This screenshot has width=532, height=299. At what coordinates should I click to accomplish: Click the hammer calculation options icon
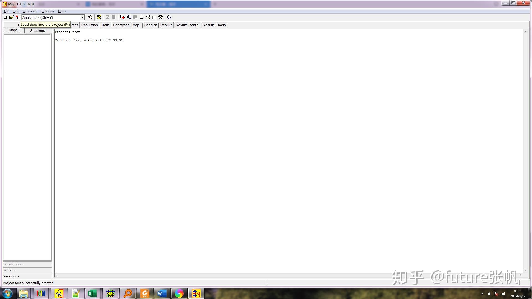click(90, 17)
